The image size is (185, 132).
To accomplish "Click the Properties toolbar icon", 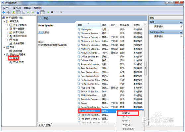I will point(24,12).
